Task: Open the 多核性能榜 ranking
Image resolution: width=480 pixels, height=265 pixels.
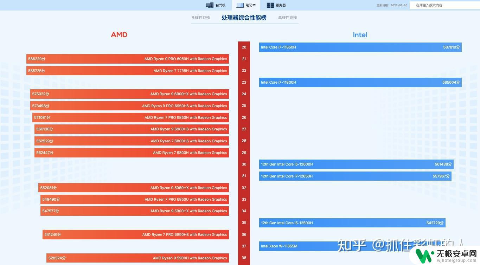Action: tap(200, 18)
